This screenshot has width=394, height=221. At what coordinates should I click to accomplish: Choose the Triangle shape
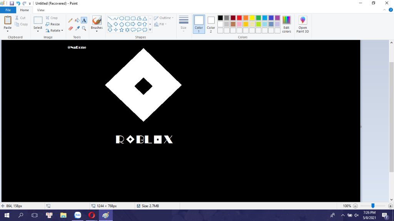[x=145, y=18]
